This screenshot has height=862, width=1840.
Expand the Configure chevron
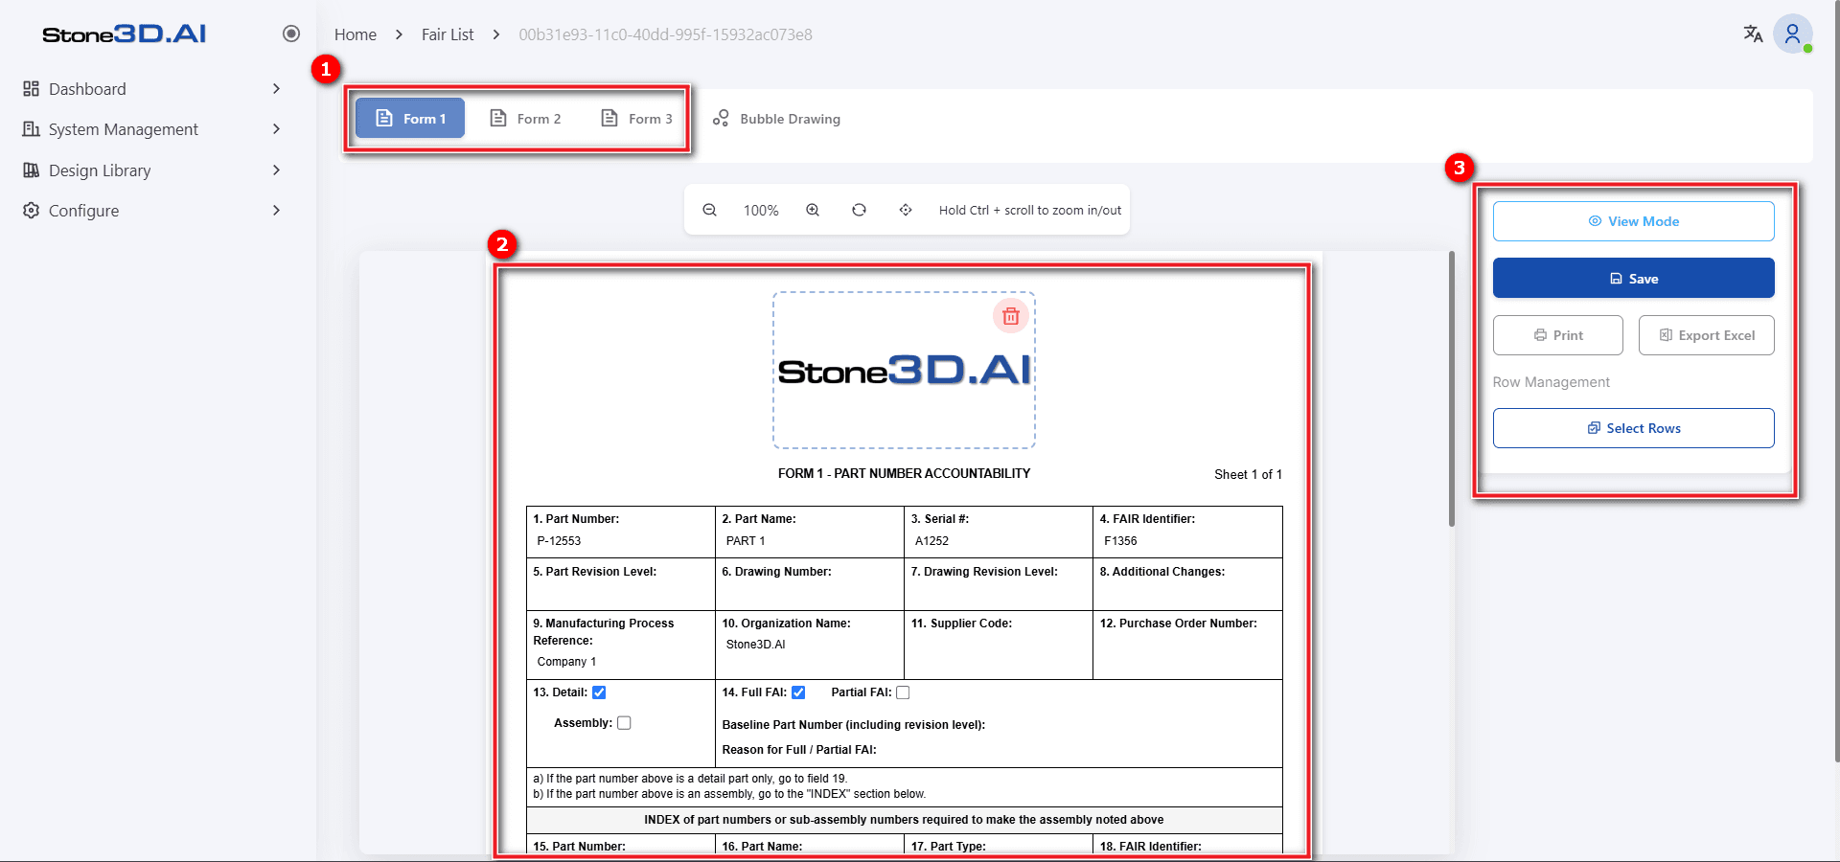click(276, 211)
